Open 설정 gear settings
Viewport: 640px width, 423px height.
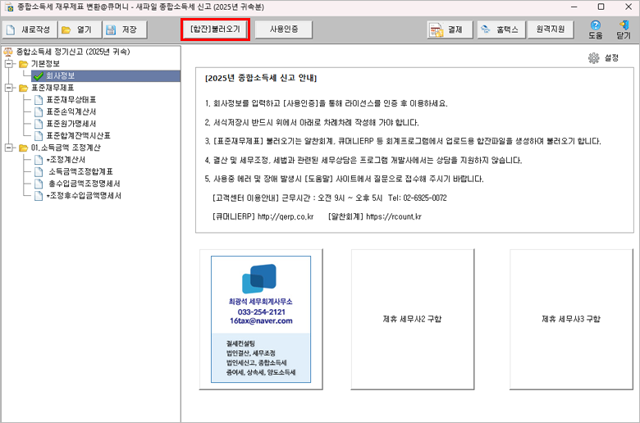tap(603, 58)
